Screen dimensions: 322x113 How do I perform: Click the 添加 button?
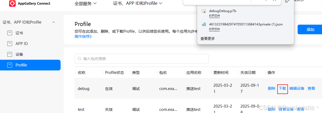pos(310,29)
